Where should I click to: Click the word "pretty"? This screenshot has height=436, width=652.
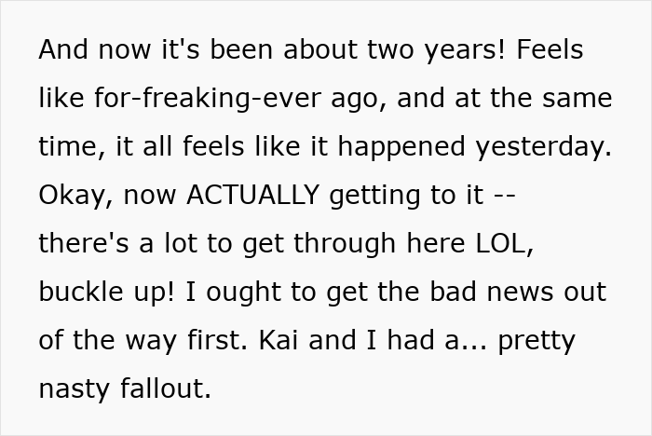pos(537,340)
